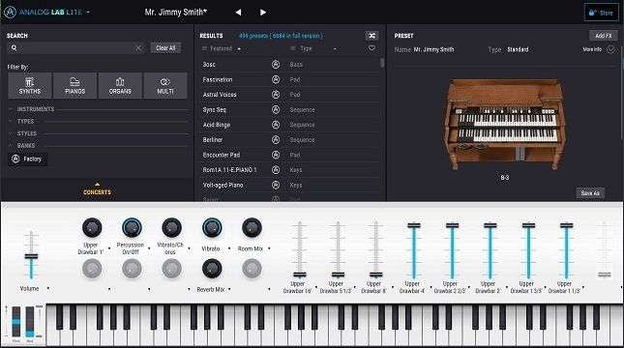Filter results by favorites heart
Image resolution: width=624 pixels, height=348 pixels.
[371, 48]
